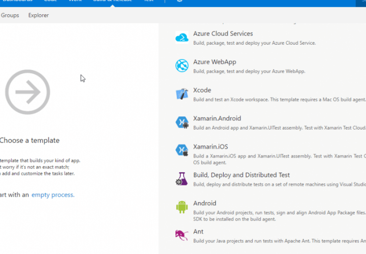This screenshot has width=366, height=254.
Task: Click the 'worry if it's not an exact match;' text
Action: pyautogui.click(x=36, y=167)
